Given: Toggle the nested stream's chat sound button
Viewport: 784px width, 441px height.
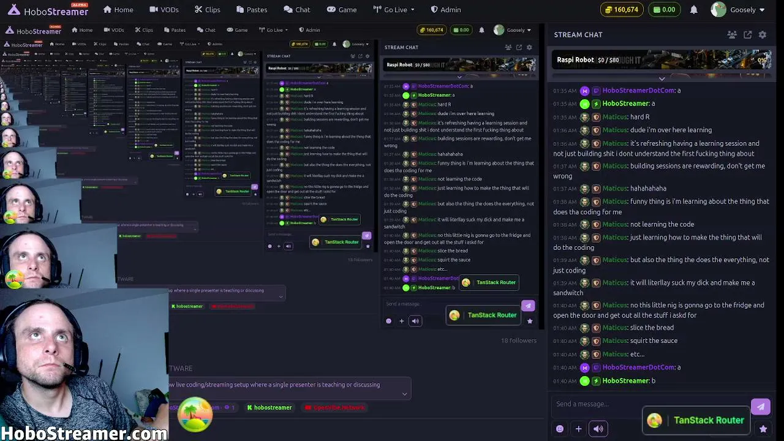Looking at the screenshot, I should (415, 321).
